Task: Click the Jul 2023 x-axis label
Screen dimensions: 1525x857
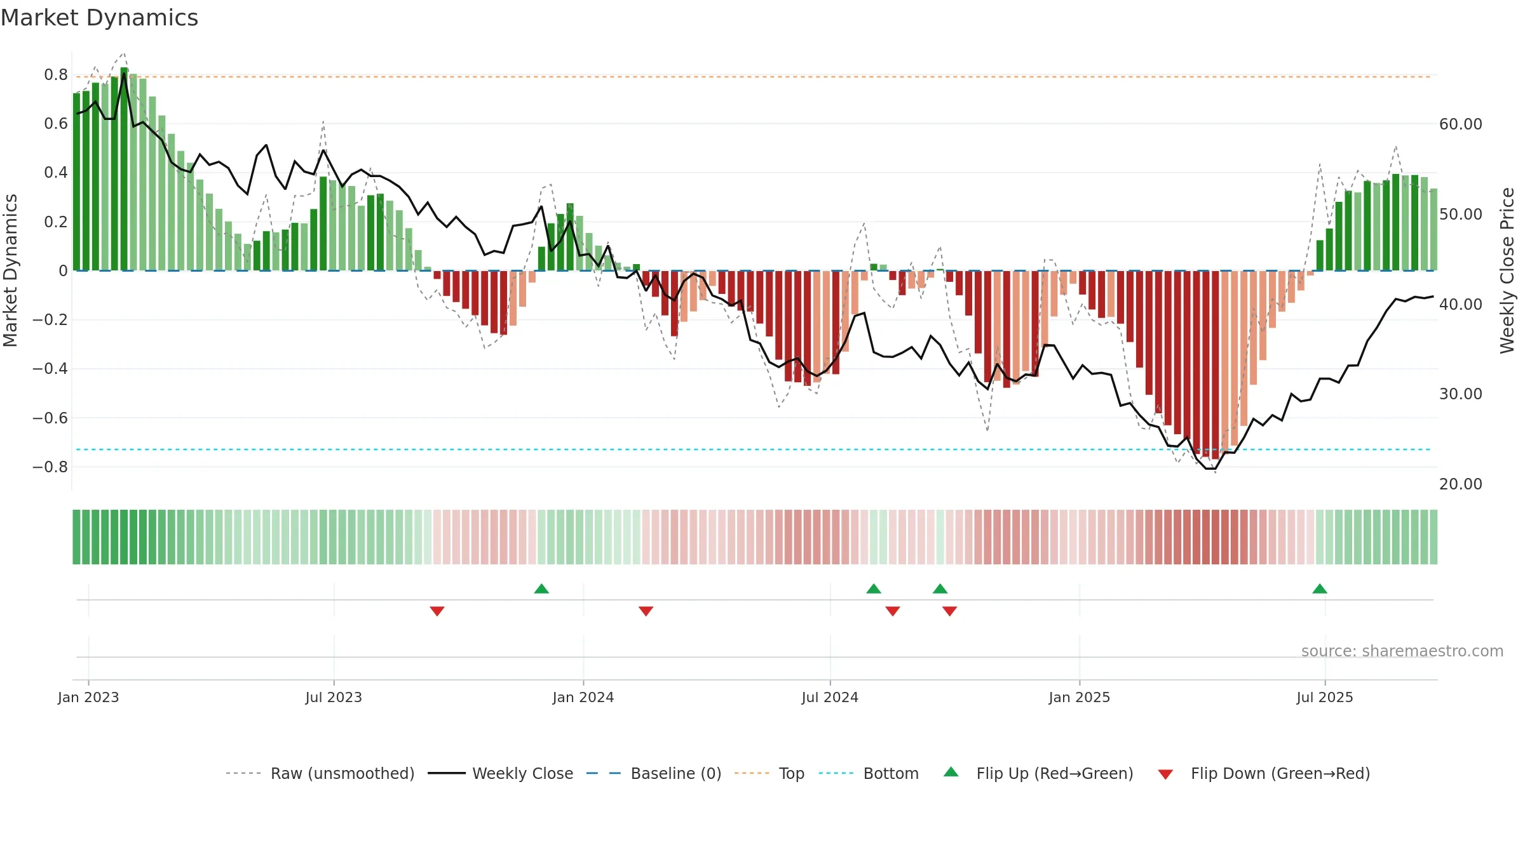Action: point(334,697)
